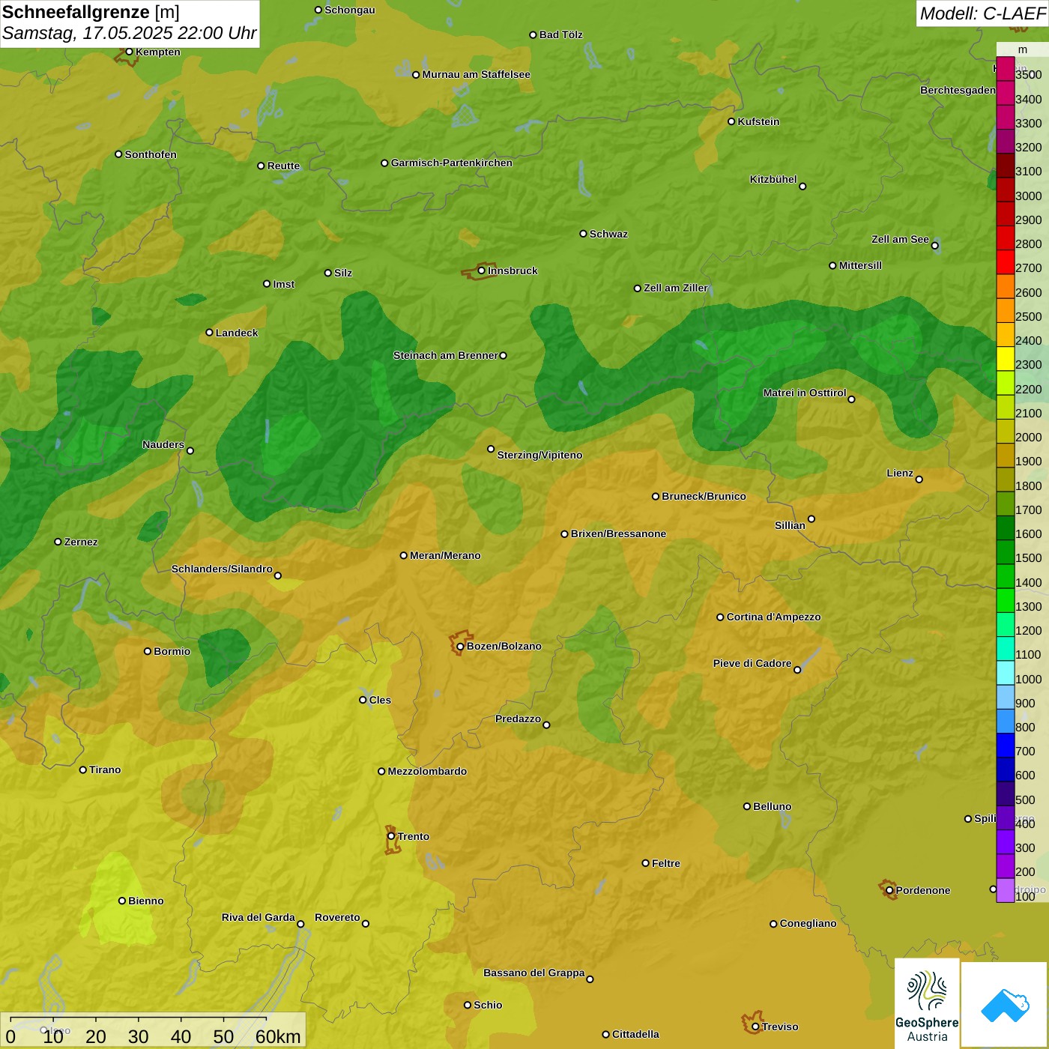Select the 700 m blue legend swatch
The height and width of the screenshot is (1049, 1049).
click(1006, 746)
